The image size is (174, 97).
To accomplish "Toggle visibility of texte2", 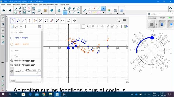I will click(12, 65).
